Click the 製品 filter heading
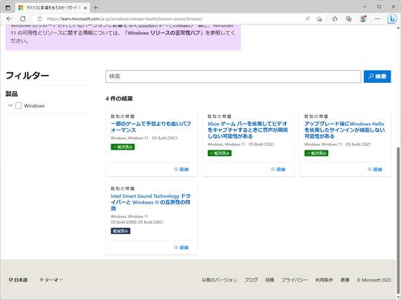 click(x=12, y=94)
